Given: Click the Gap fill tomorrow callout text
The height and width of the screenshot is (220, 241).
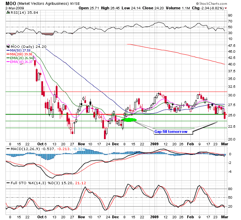Looking at the screenshot, I should click(171, 132).
